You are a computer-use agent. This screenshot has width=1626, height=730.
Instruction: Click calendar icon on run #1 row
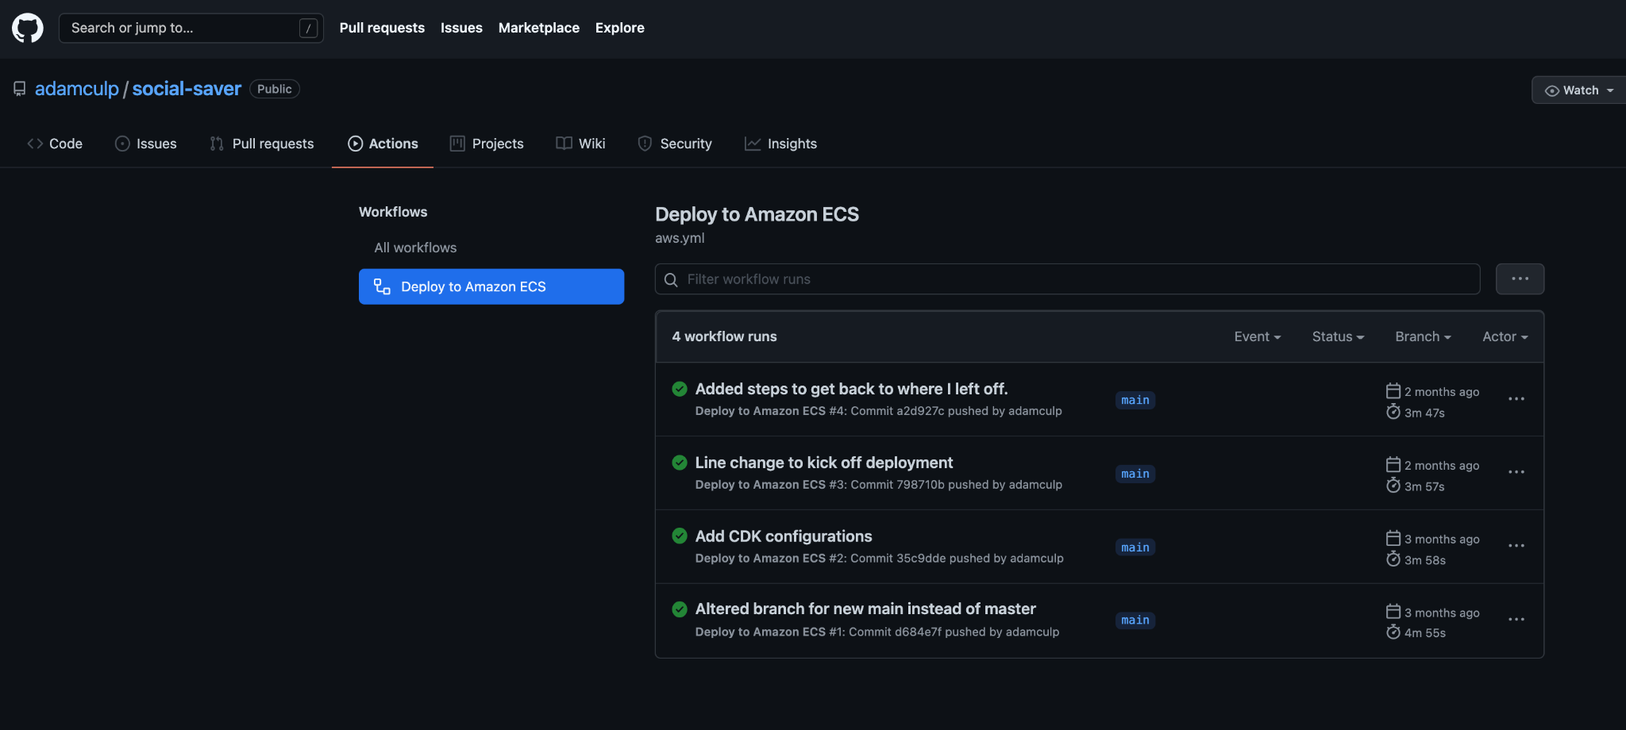(1393, 611)
